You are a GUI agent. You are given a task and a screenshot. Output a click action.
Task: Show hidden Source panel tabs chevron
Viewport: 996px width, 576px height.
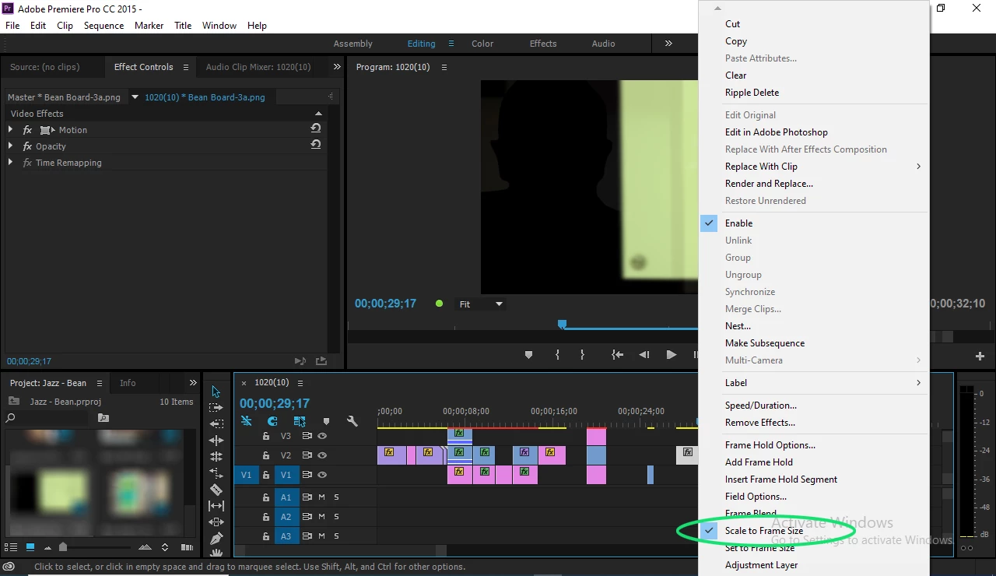tap(337, 67)
